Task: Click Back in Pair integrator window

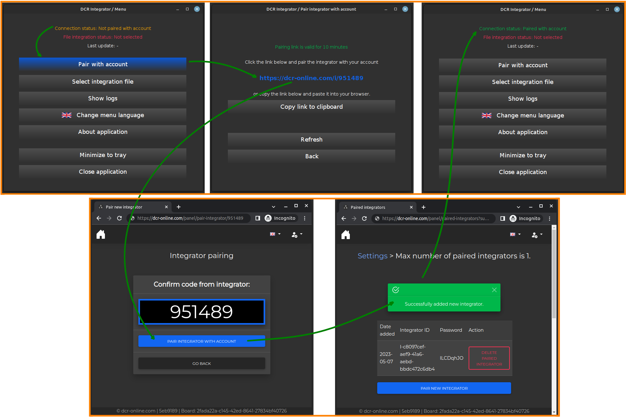Action: point(311,156)
